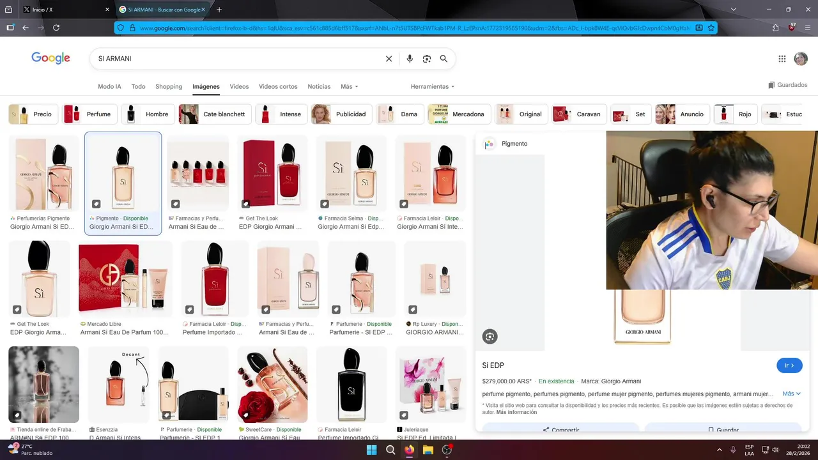
Task: Expand description with Más chevron
Action: 792,394
